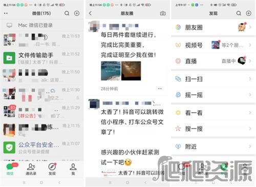The height and width of the screenshot is (187, 256).
Task: Tap the 直播中 live avatar
Action: [x=242, y=61]
